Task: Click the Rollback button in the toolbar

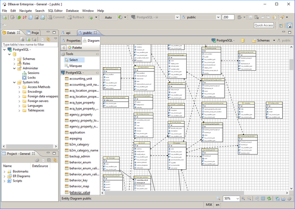Action: coord(76,17)
